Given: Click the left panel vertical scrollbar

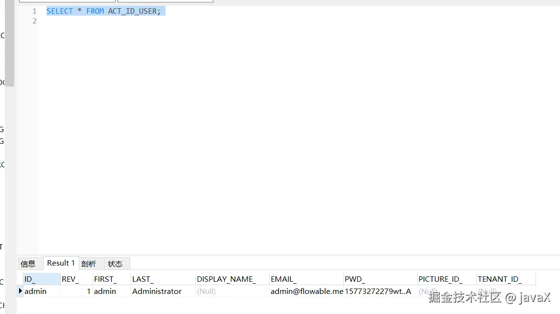Looking at the screenshot, I should coord(10,43).
